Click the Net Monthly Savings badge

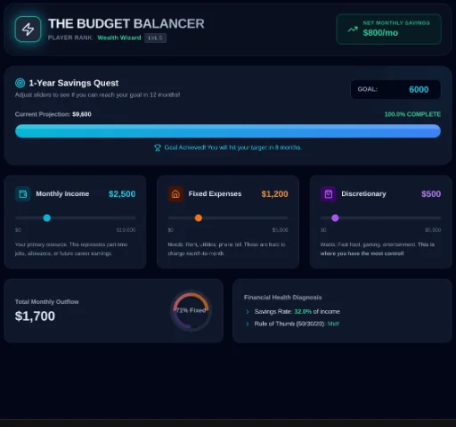pos(388,29)
